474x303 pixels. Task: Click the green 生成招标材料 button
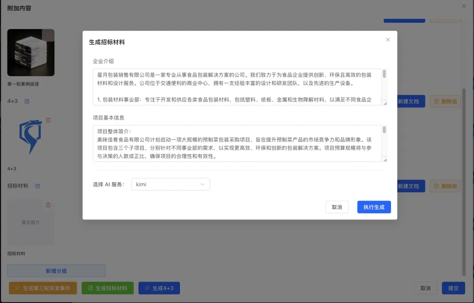[x=108, y=288]
